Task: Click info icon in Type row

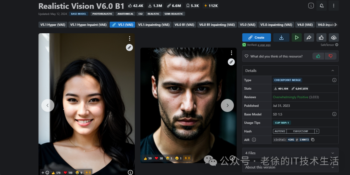Action: [x=334, y=80]
